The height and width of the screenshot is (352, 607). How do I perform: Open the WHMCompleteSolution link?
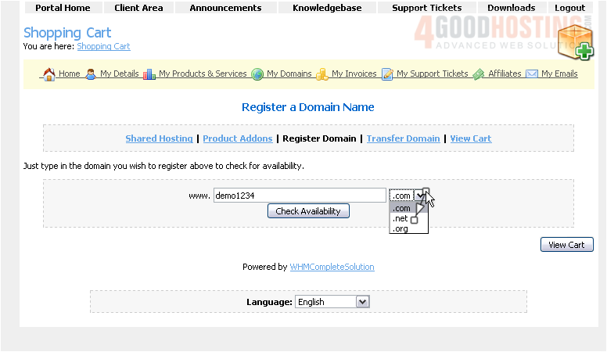332,267
